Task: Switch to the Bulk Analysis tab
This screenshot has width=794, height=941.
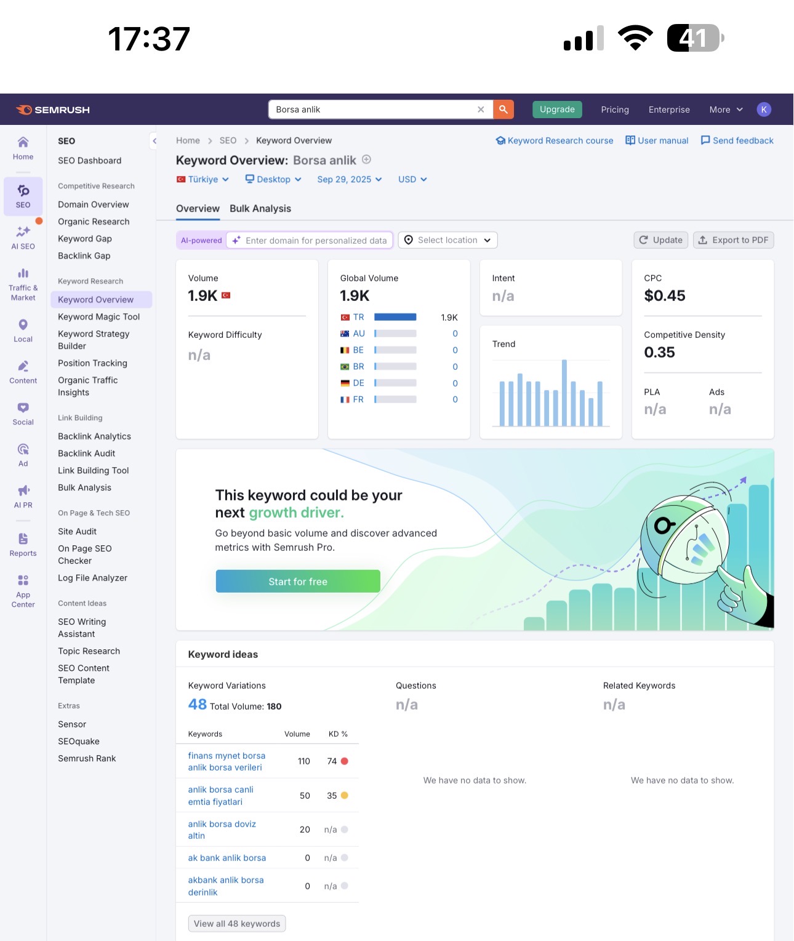Action: (260, 209)
